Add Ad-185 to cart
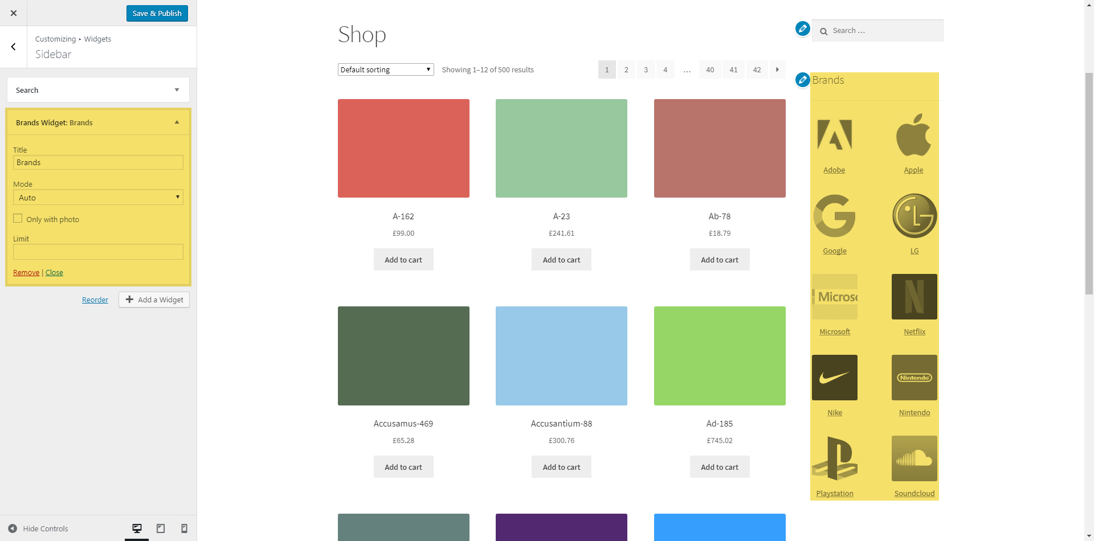1094x541 pixels. (720, 467)
